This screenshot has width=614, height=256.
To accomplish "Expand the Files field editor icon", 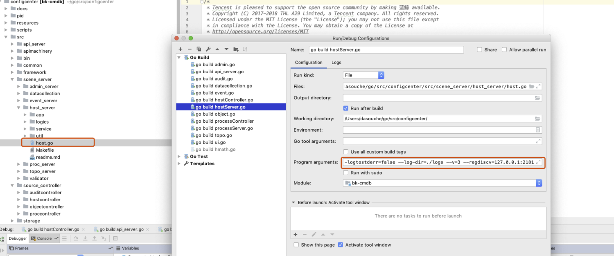I will [x=538, y=86].
